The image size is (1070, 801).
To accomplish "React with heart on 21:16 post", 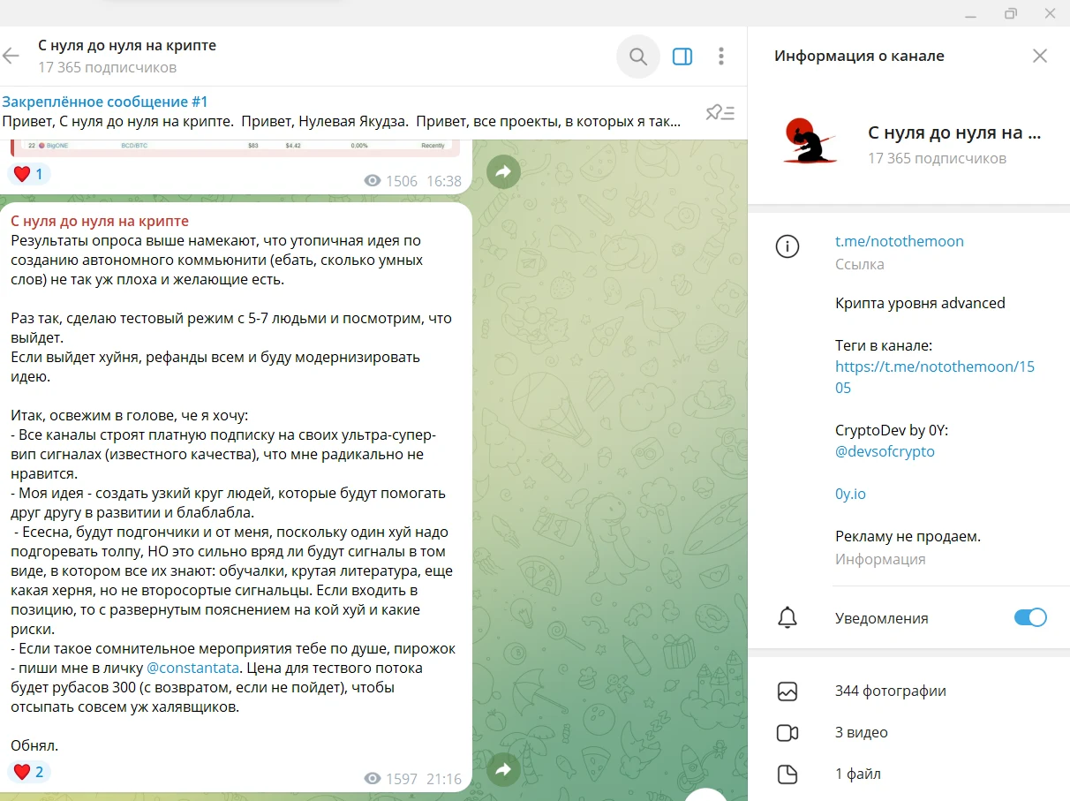I will [x=29, y=772].
